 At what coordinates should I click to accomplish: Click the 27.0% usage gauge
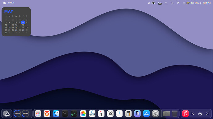25,113
